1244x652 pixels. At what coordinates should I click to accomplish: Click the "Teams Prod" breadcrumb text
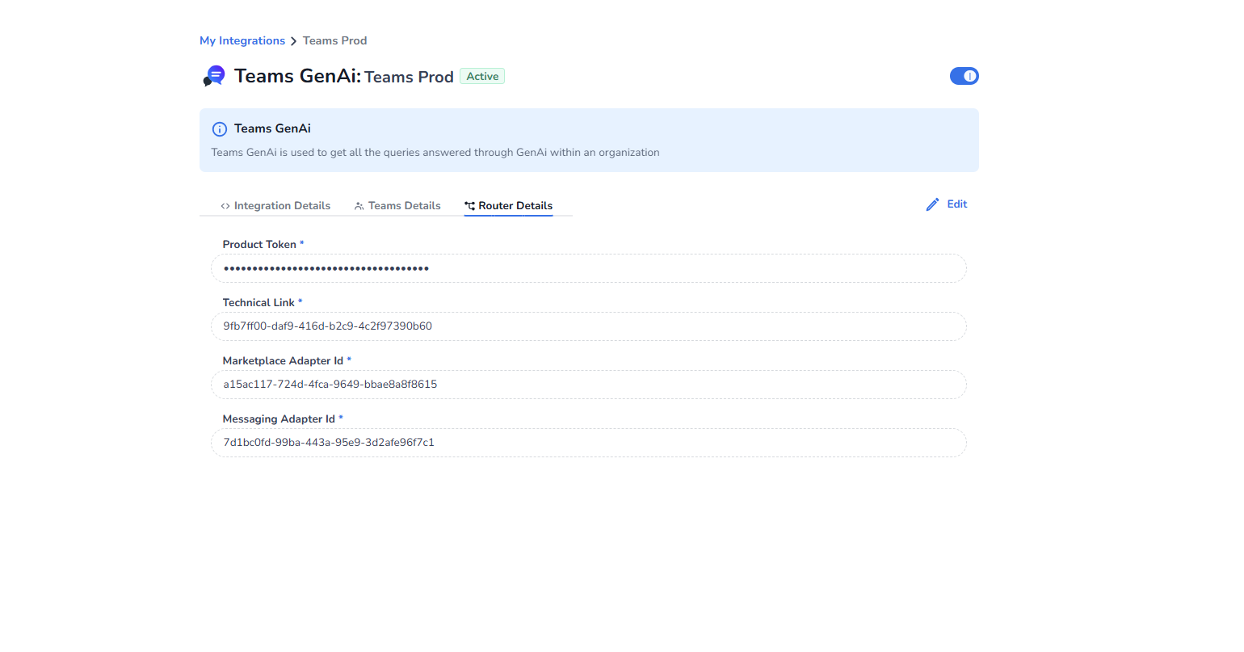pos(335,40)
